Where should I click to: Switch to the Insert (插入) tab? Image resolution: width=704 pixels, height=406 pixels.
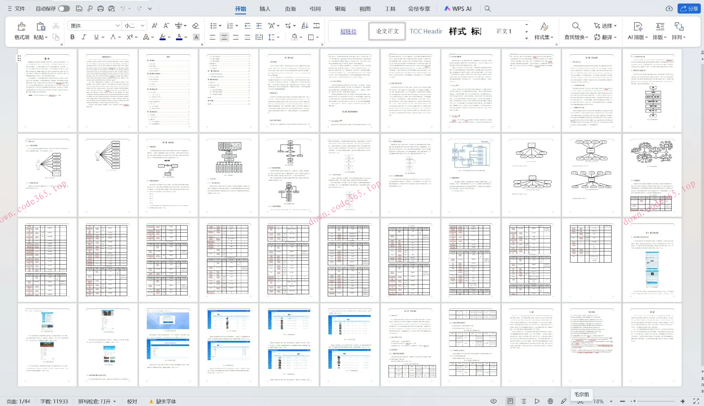(264, 8)
